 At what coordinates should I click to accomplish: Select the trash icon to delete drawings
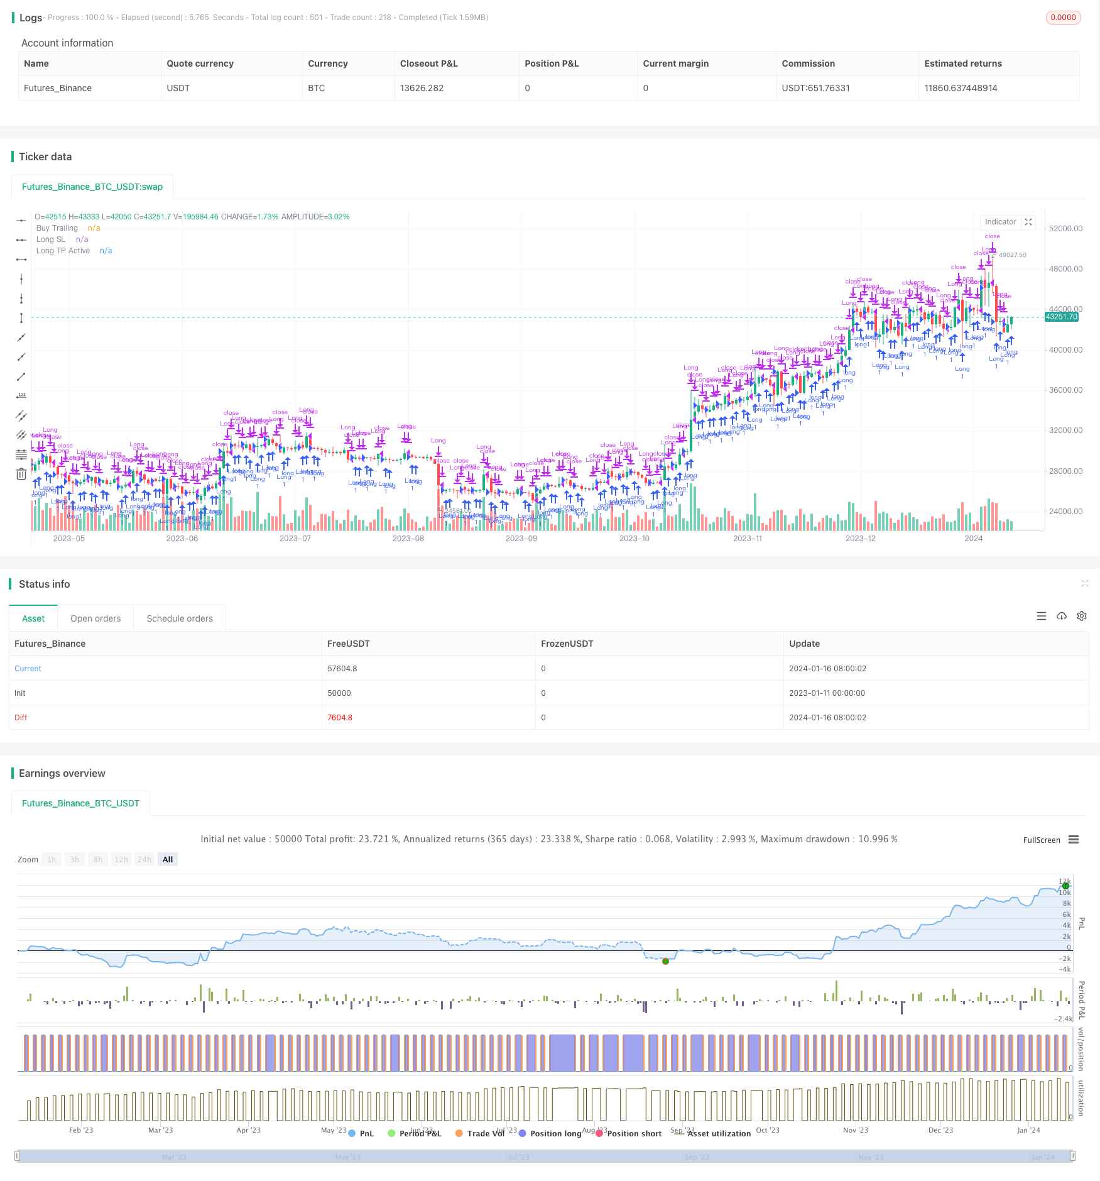point(21,475)
